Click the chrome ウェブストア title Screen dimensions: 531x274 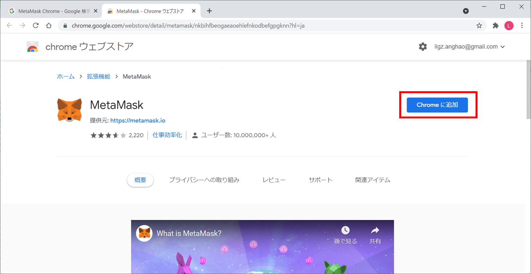point(89,47)
